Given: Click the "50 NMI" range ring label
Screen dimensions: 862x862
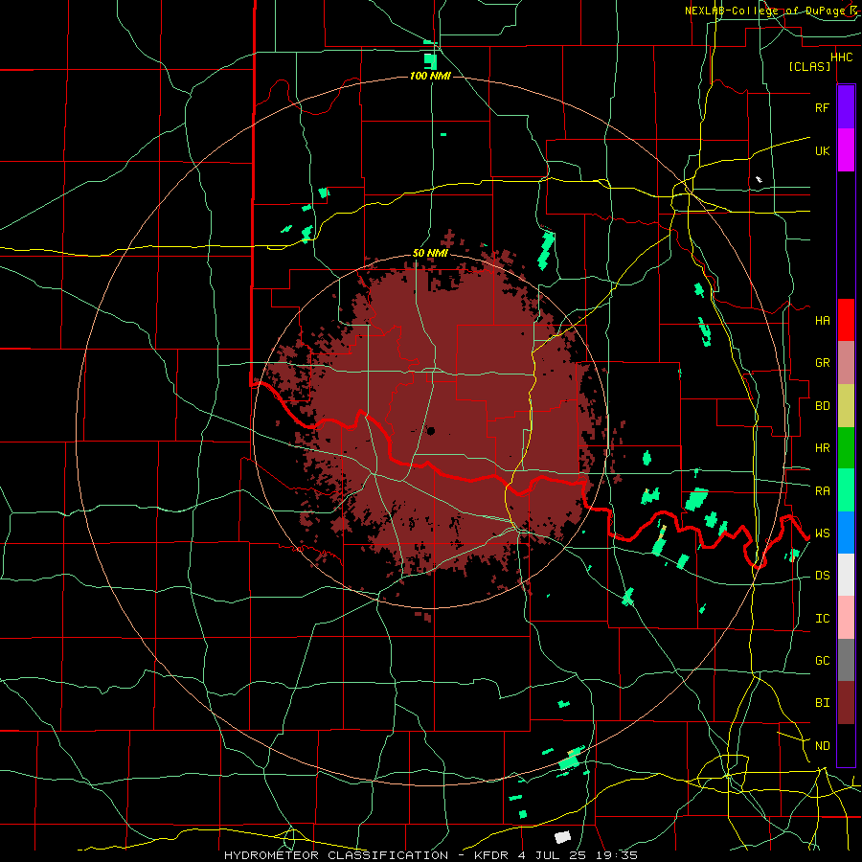Looking at the screenshot, I should coord(430,253).
